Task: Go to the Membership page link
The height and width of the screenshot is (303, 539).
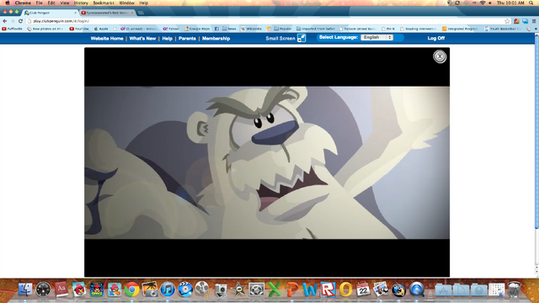Action: pos(216,39)
